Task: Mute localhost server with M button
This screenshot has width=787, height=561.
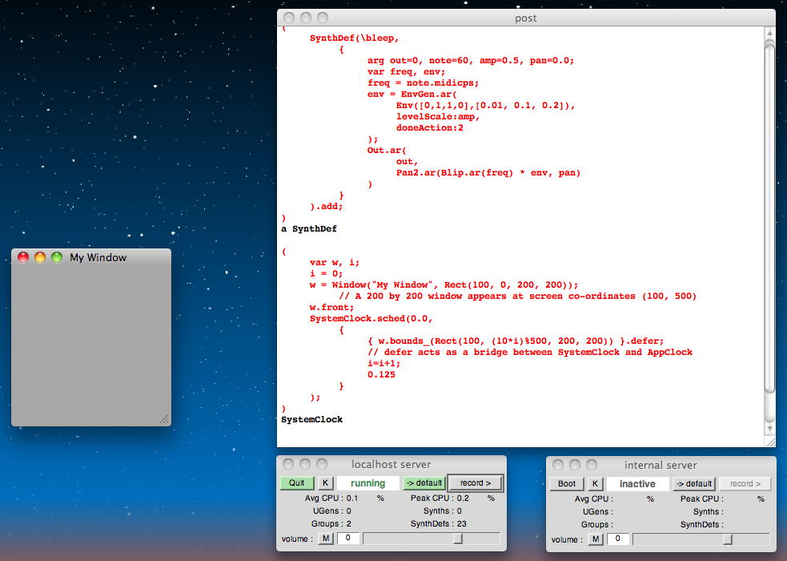Action: [326, 539]
